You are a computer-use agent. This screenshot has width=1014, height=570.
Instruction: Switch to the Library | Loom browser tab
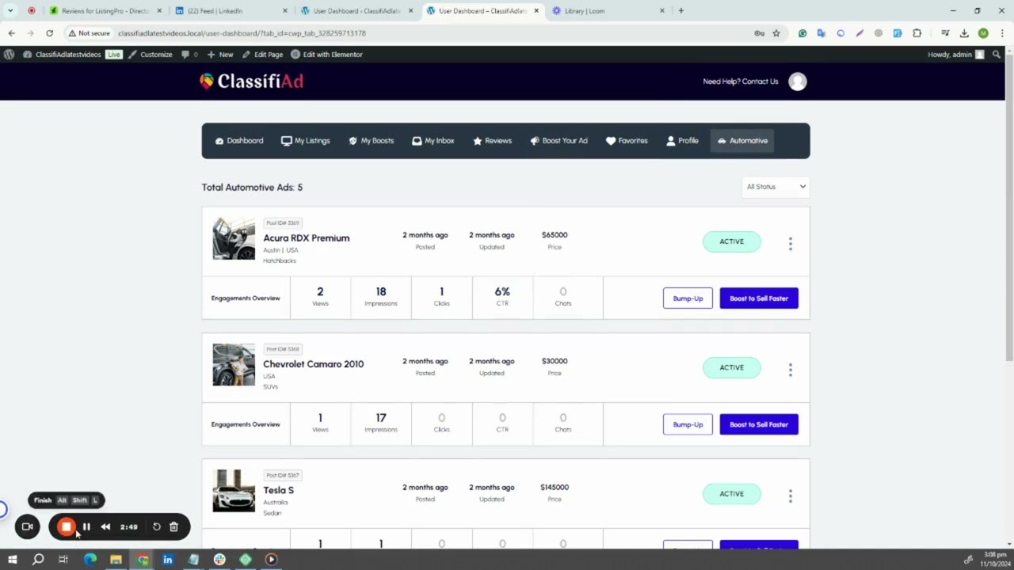(x=610, y=11)
